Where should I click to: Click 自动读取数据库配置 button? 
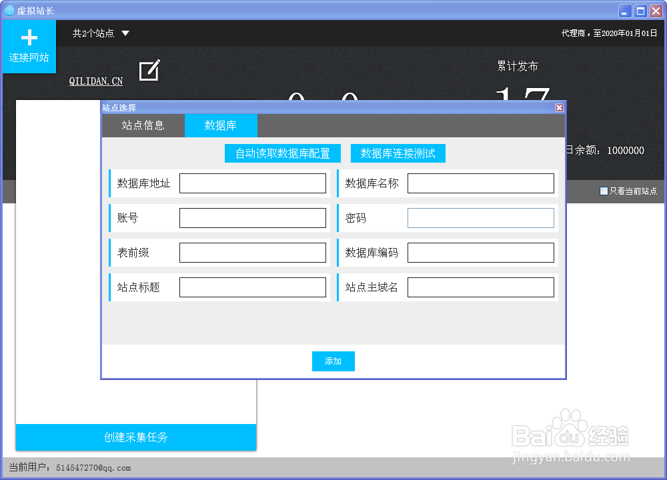coord(283,153)
